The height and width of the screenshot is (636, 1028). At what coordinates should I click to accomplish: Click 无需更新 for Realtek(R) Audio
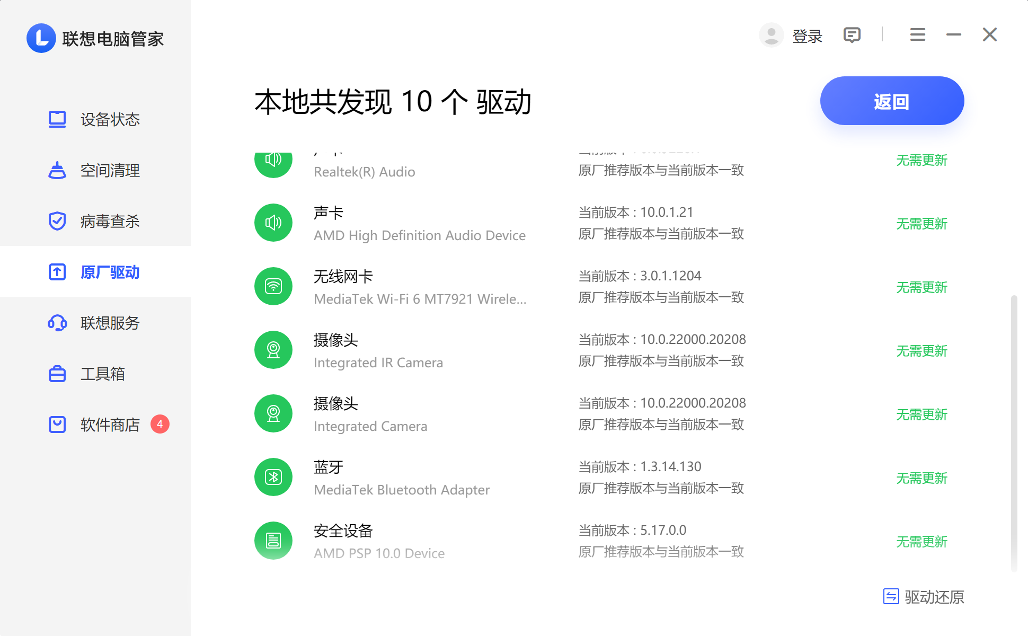tap(921, 161)
